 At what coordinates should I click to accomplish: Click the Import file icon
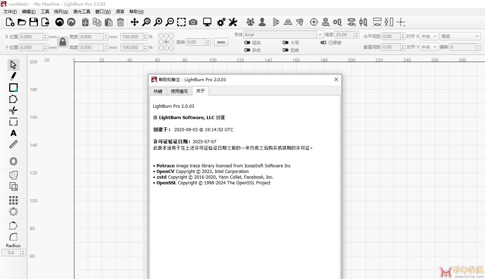tap(45, 22)
